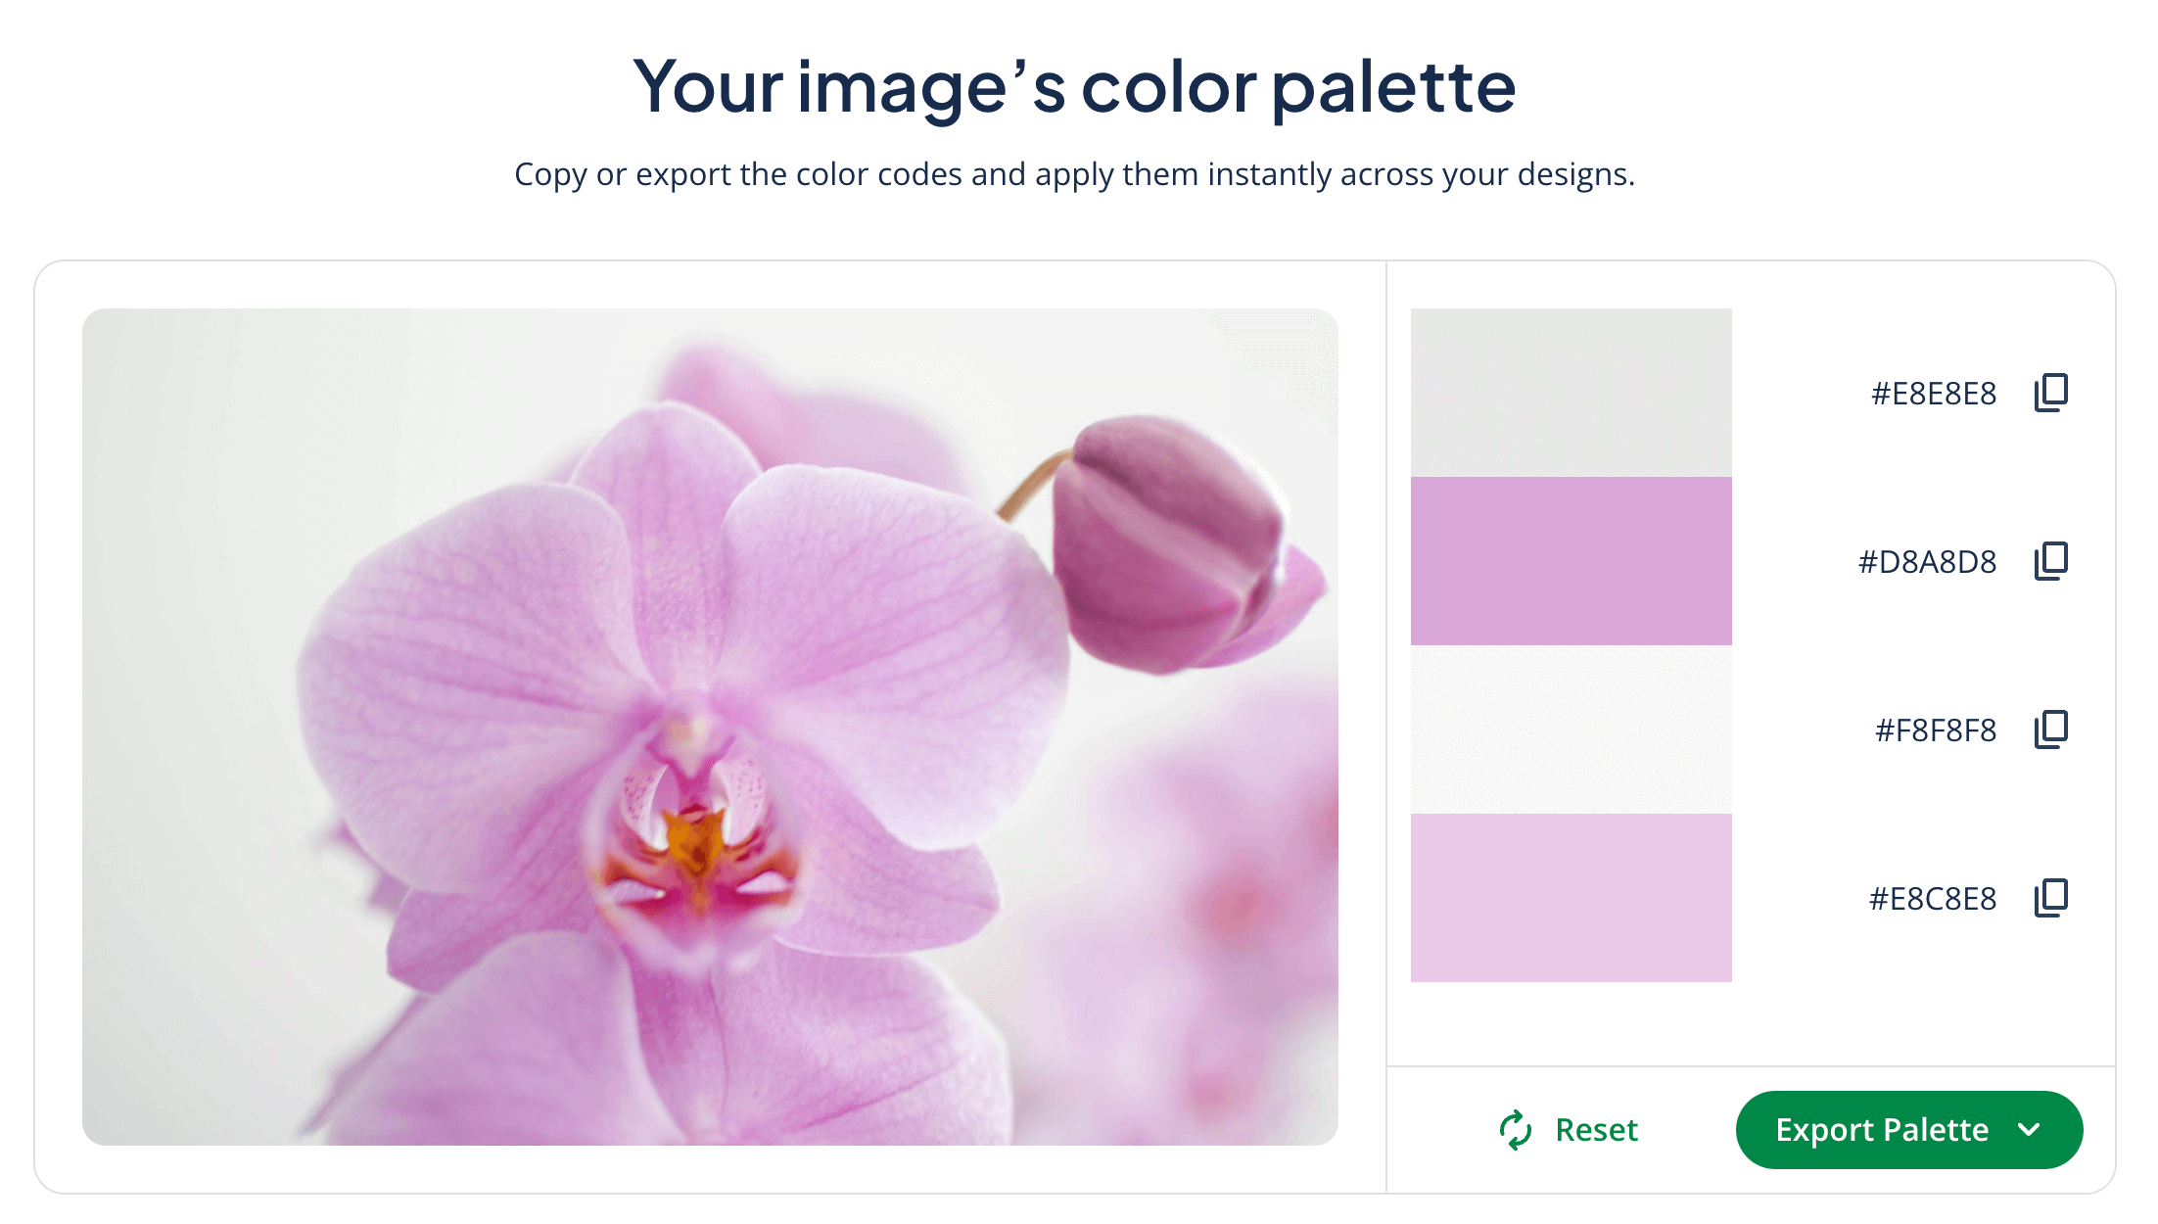This screenshot has height=1224, width=2158.
Task: Click the page title Your image's color palette
Action: click(x=1077, y=88)
